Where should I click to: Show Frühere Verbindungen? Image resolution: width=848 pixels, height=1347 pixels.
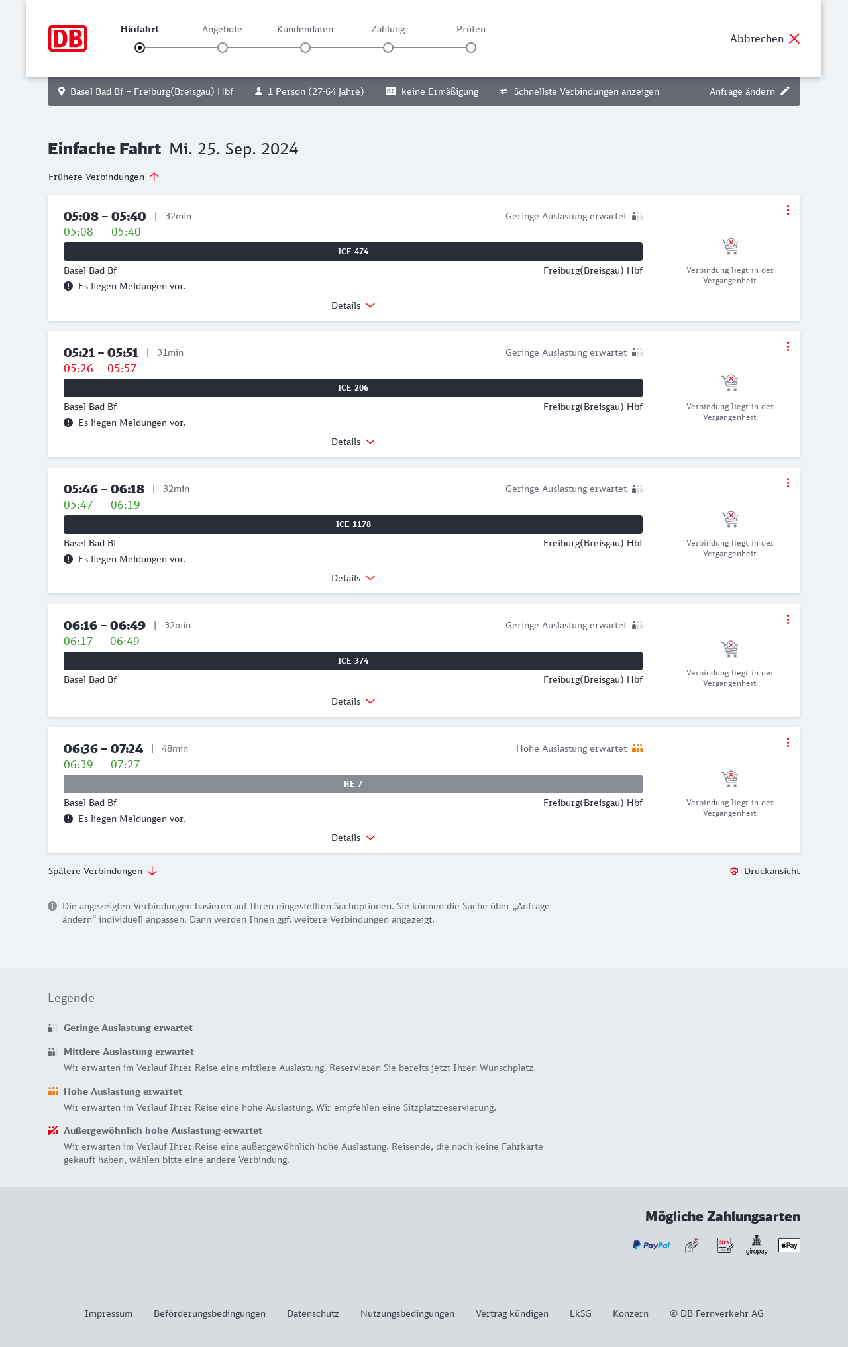(x=104, y=177)
